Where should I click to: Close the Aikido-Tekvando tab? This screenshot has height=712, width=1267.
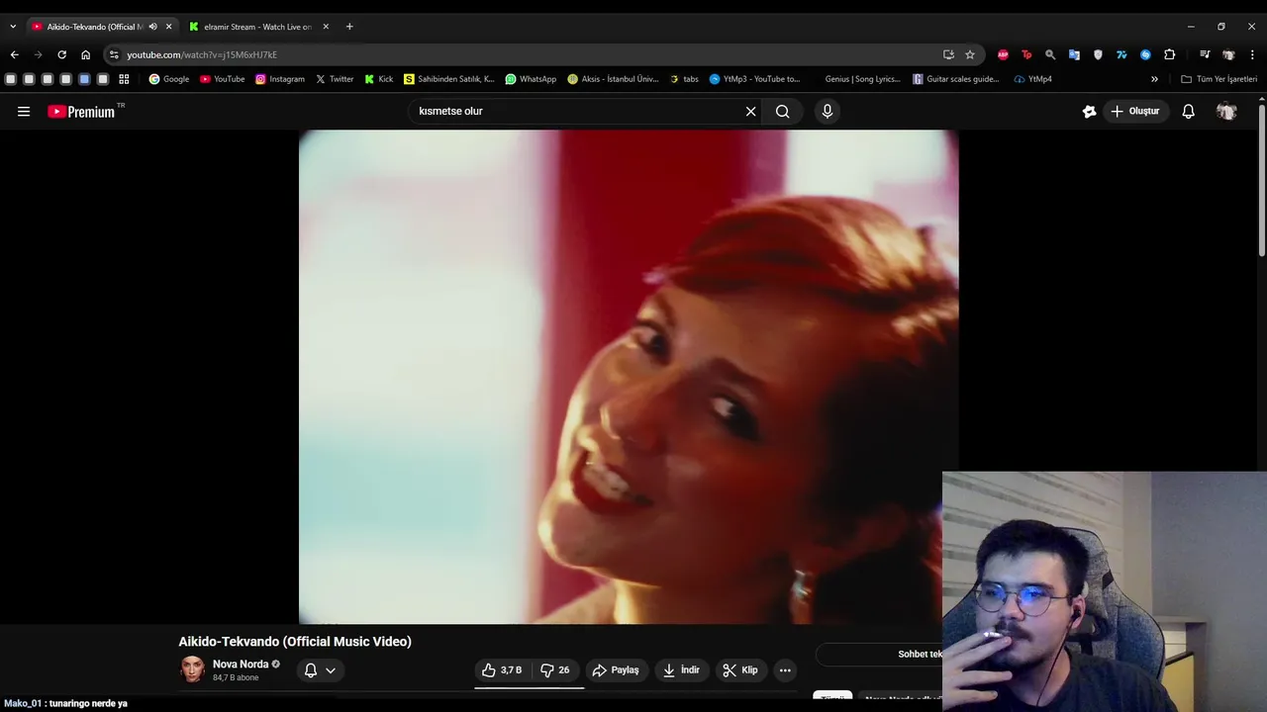pos(168,27)
